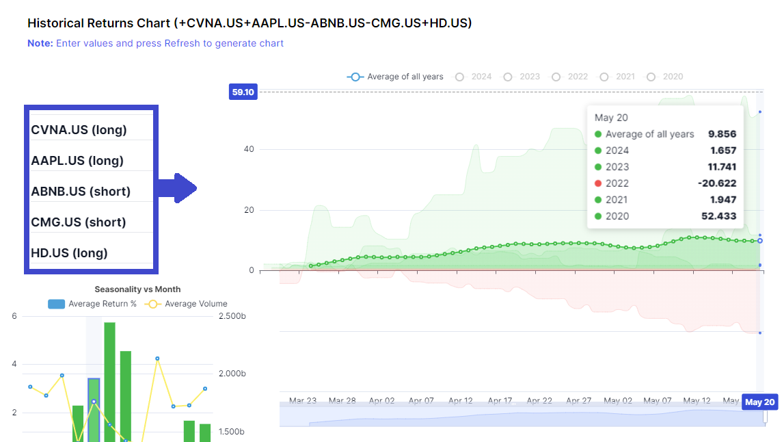Enable the 2020 legend series
782x442 pixels.
665,77
